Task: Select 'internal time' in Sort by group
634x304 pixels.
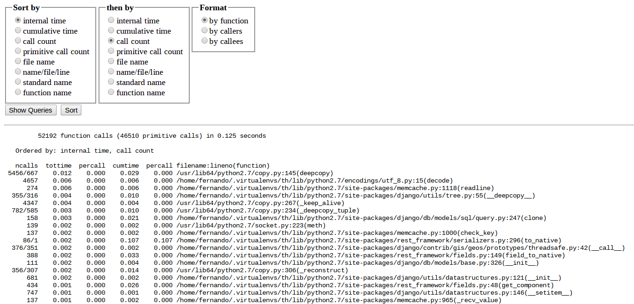Action: [x=18, y=20]
